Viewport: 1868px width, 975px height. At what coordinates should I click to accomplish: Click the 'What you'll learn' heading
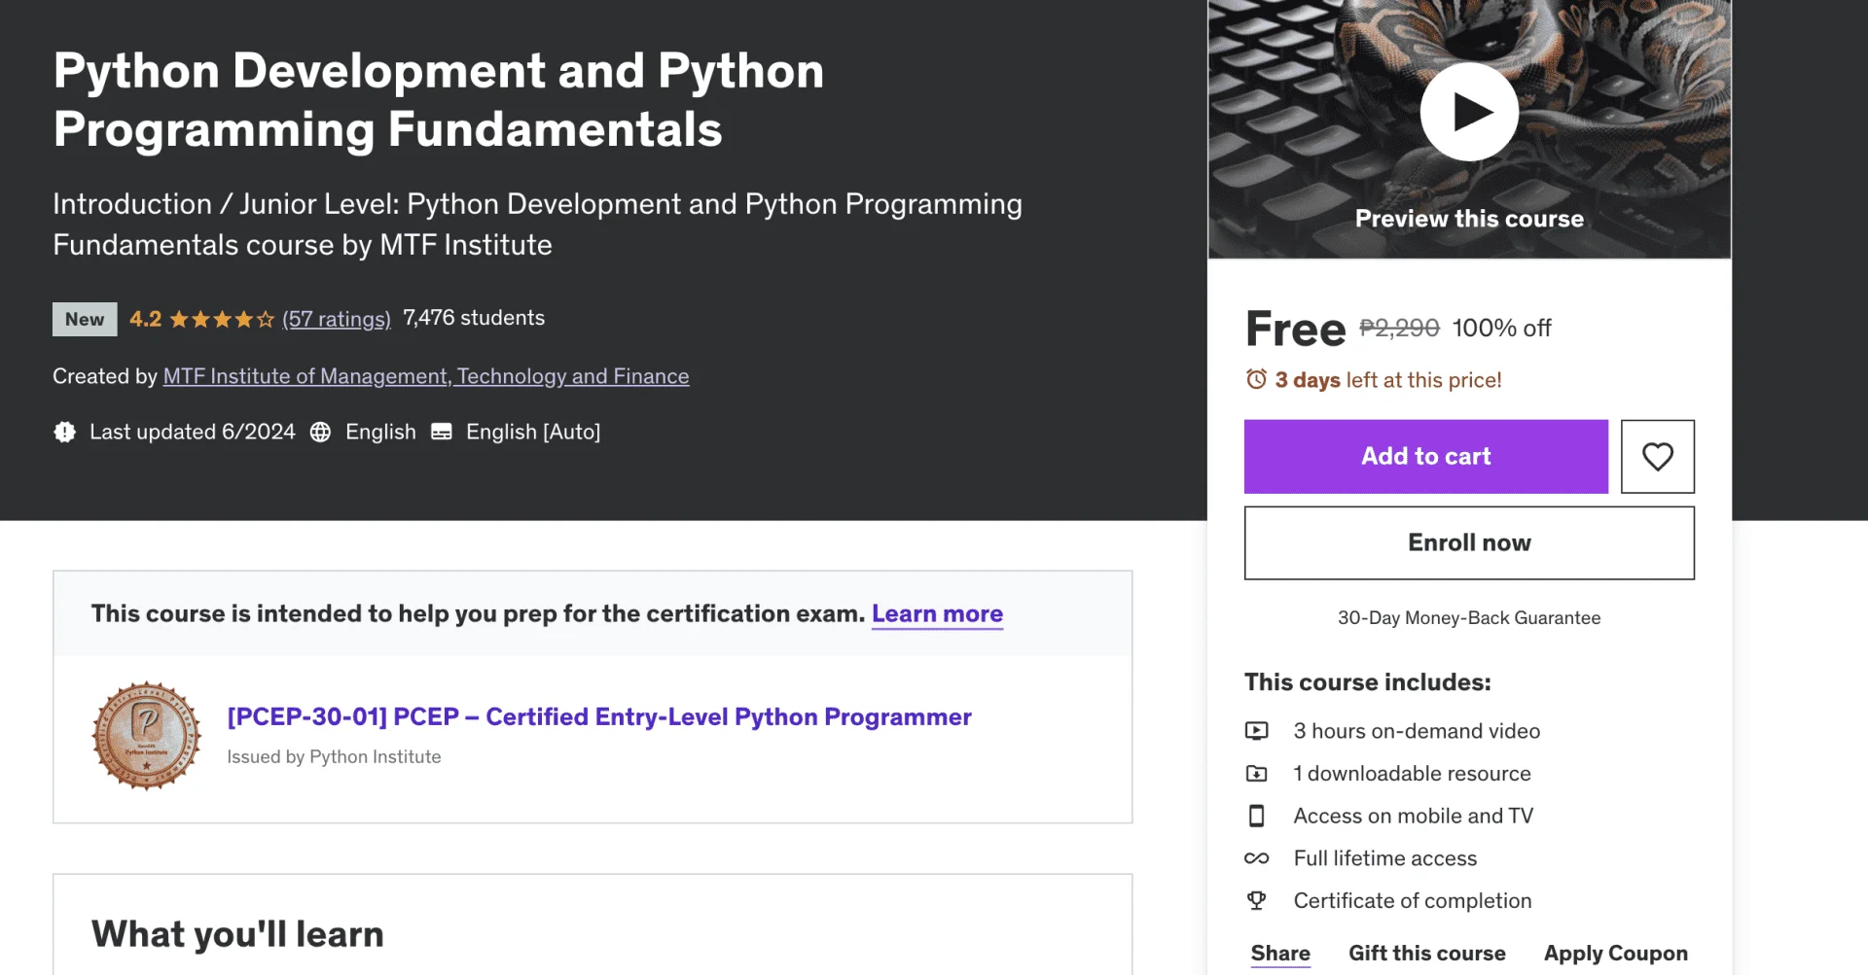coord(237,934)
